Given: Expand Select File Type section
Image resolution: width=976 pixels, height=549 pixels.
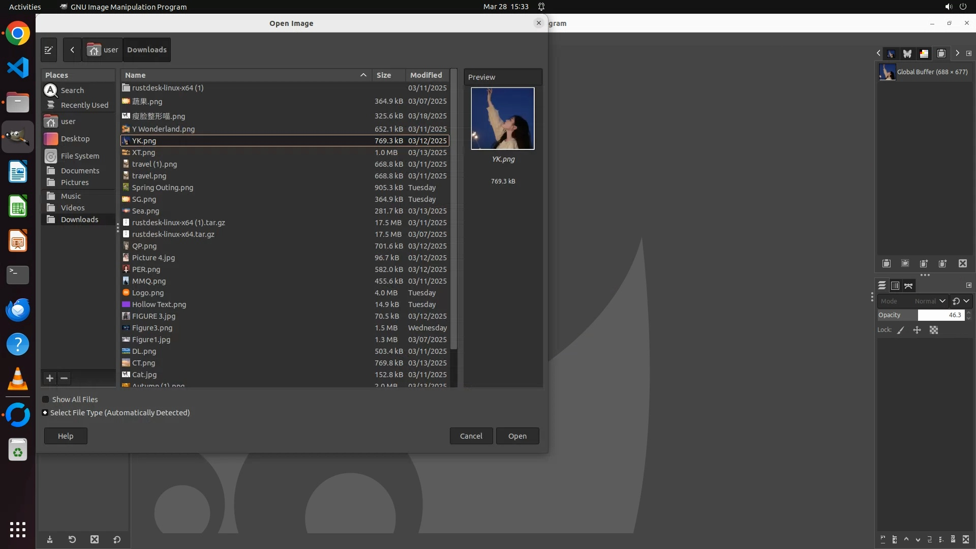Looking at the screenshot, I should pos(45,413).
